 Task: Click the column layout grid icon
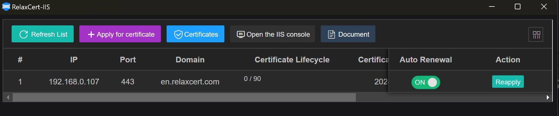pos(536,34)
